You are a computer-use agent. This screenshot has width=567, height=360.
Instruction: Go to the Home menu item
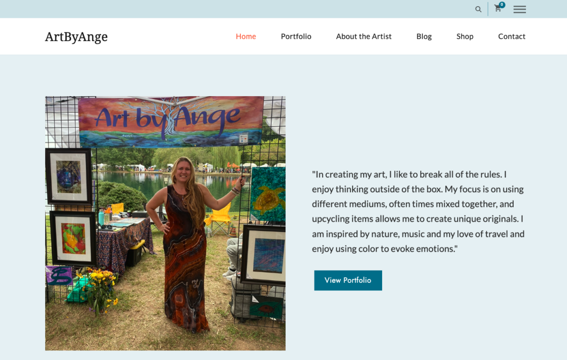246,37
